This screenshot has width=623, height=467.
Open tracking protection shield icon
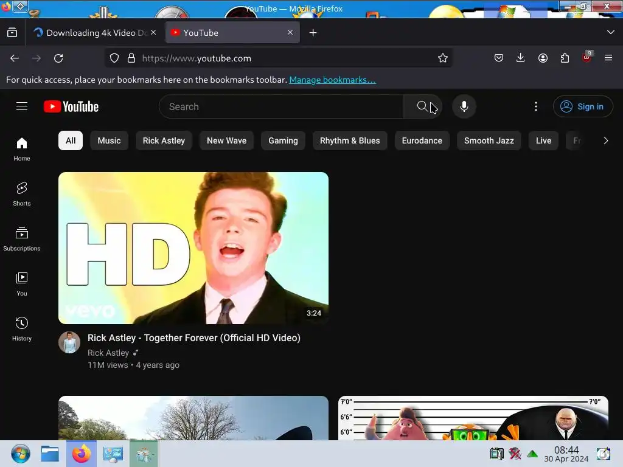click(x=114, y=58)
